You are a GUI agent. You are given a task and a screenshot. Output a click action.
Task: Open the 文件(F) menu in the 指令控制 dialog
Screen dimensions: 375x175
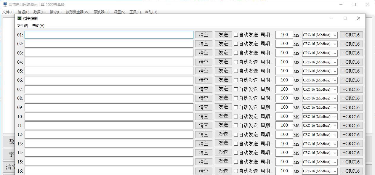(x=22, y=26)
